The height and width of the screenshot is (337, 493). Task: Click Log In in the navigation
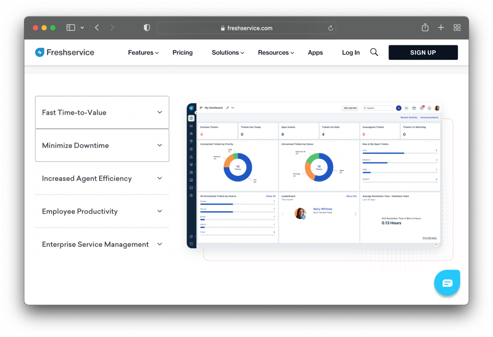351,53
